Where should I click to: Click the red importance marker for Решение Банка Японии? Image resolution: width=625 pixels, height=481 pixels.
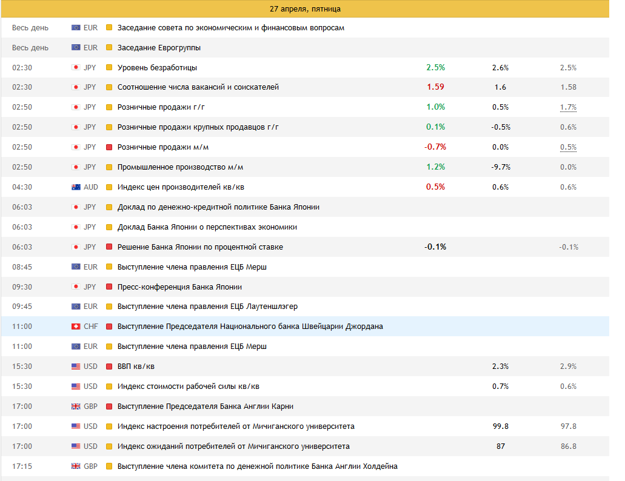(x=109, y=247)
